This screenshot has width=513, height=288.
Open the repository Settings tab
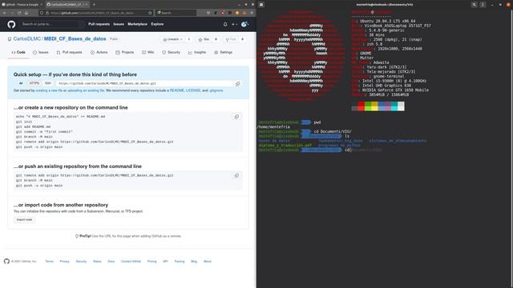coord(223,52)
